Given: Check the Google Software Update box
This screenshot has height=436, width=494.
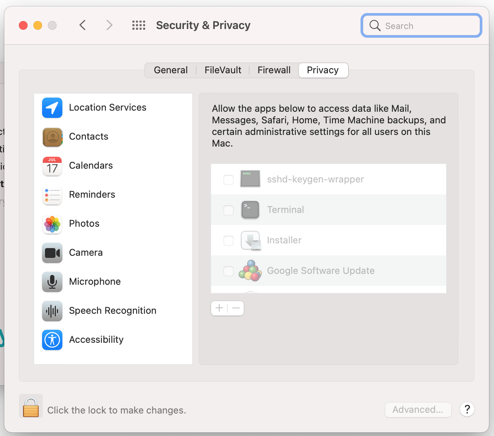Looking at the screenshot, I should (229, 271).
